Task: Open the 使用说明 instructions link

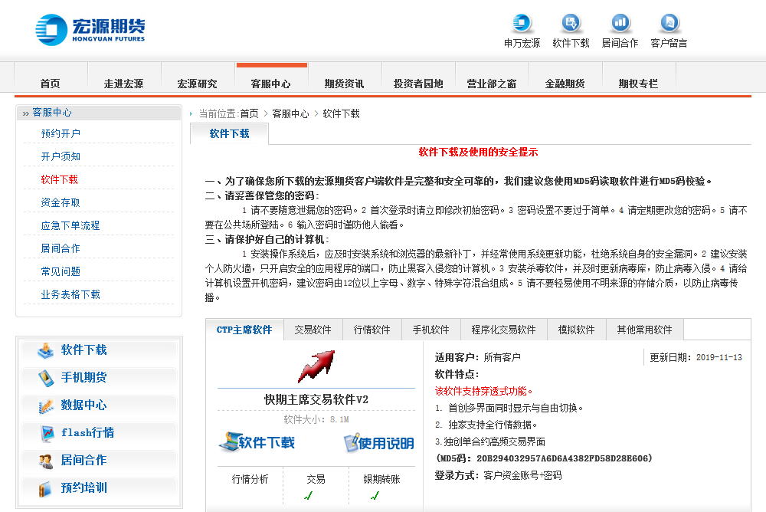Action: click(x=378, y=443)
